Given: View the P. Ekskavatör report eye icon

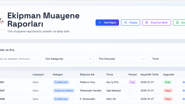Looking at the screenshot, I should click(184, 99).
